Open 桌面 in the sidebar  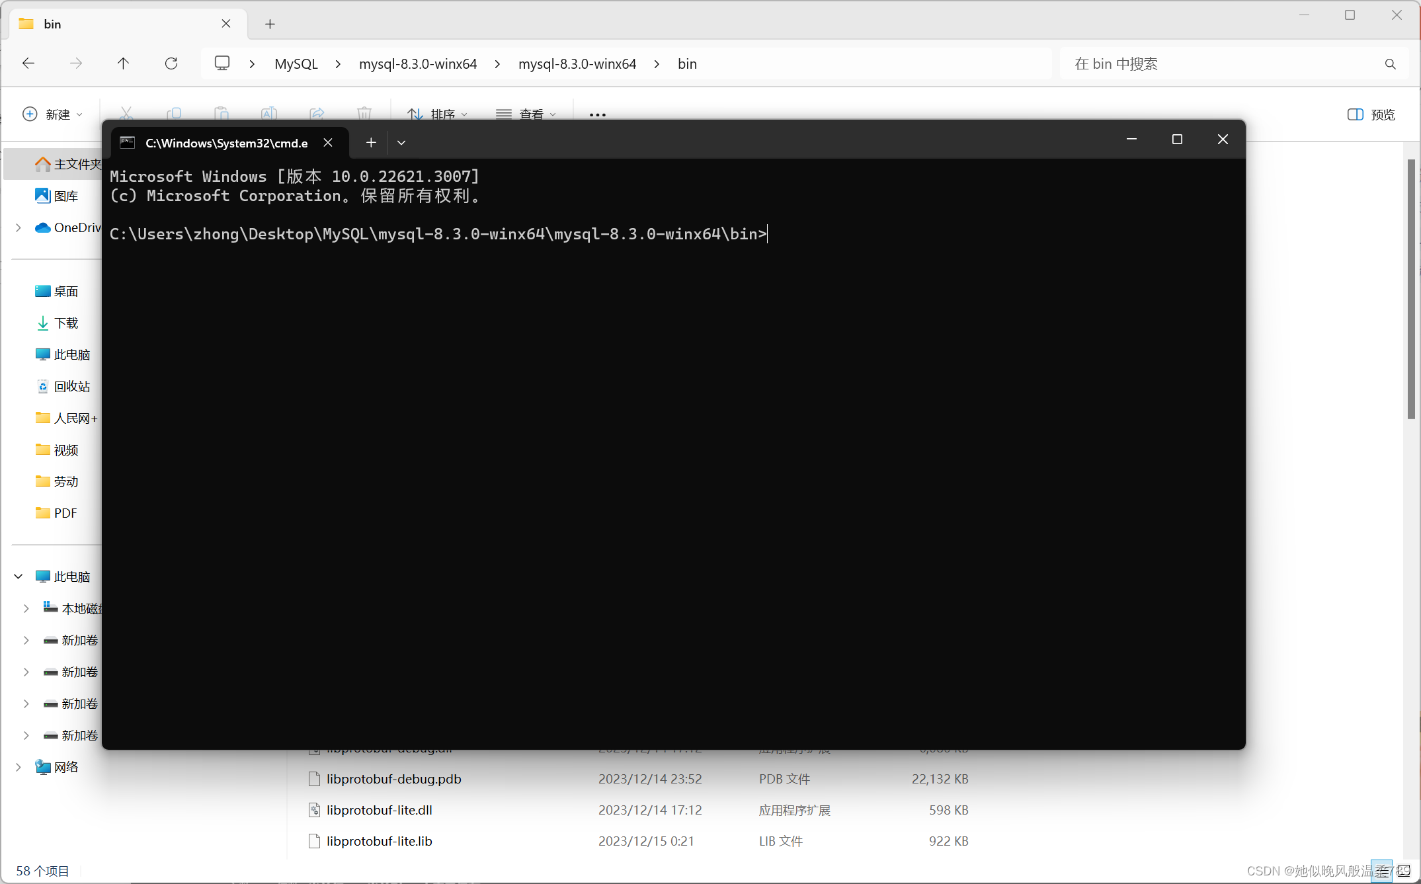pyautogui.click(x=57, y=291)
